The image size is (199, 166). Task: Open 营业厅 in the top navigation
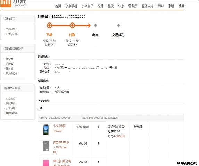tap(133, 6)
